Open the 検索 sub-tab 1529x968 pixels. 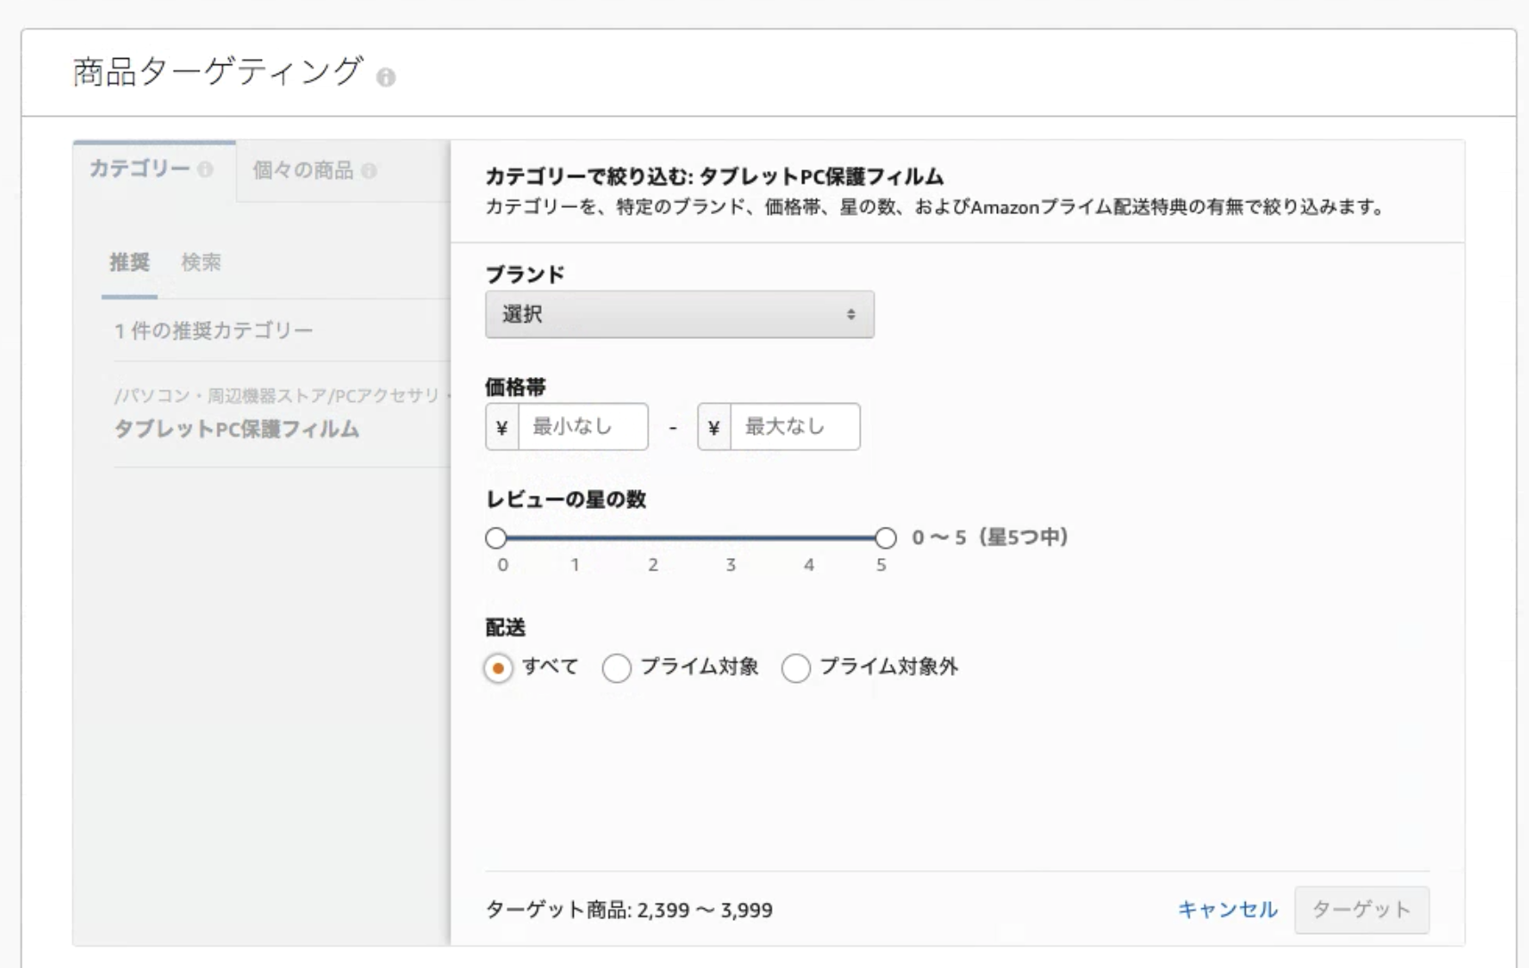[x=200, y=262]
